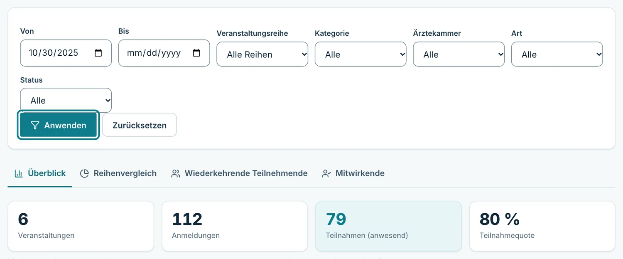Image resolution: width=623 pixels, height=259 pixels.
Task: Open calendar picker in Von date field
Action: click(x=98, y=53)
